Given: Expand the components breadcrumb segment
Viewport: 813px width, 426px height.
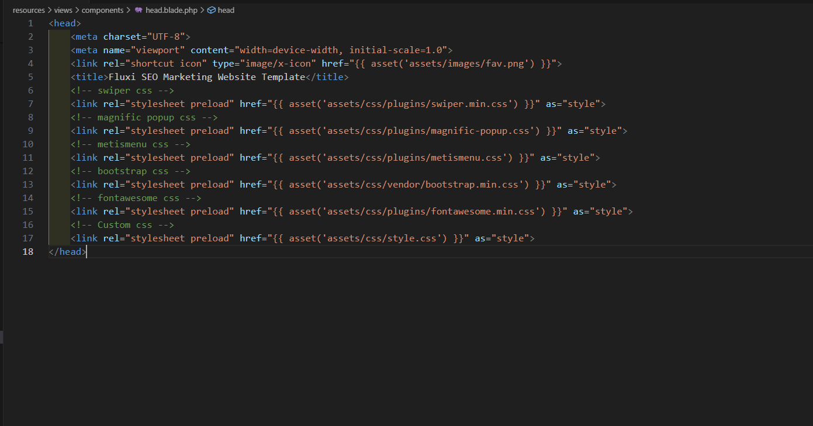Looking at the screenshot, I should click(x=102, y=11).
